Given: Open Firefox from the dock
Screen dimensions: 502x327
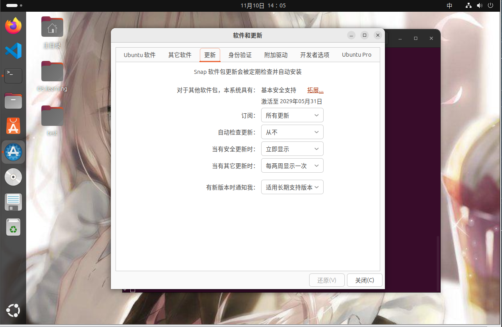Looking at the screenshot, I should pyautogui.click(x=13, y=26).
